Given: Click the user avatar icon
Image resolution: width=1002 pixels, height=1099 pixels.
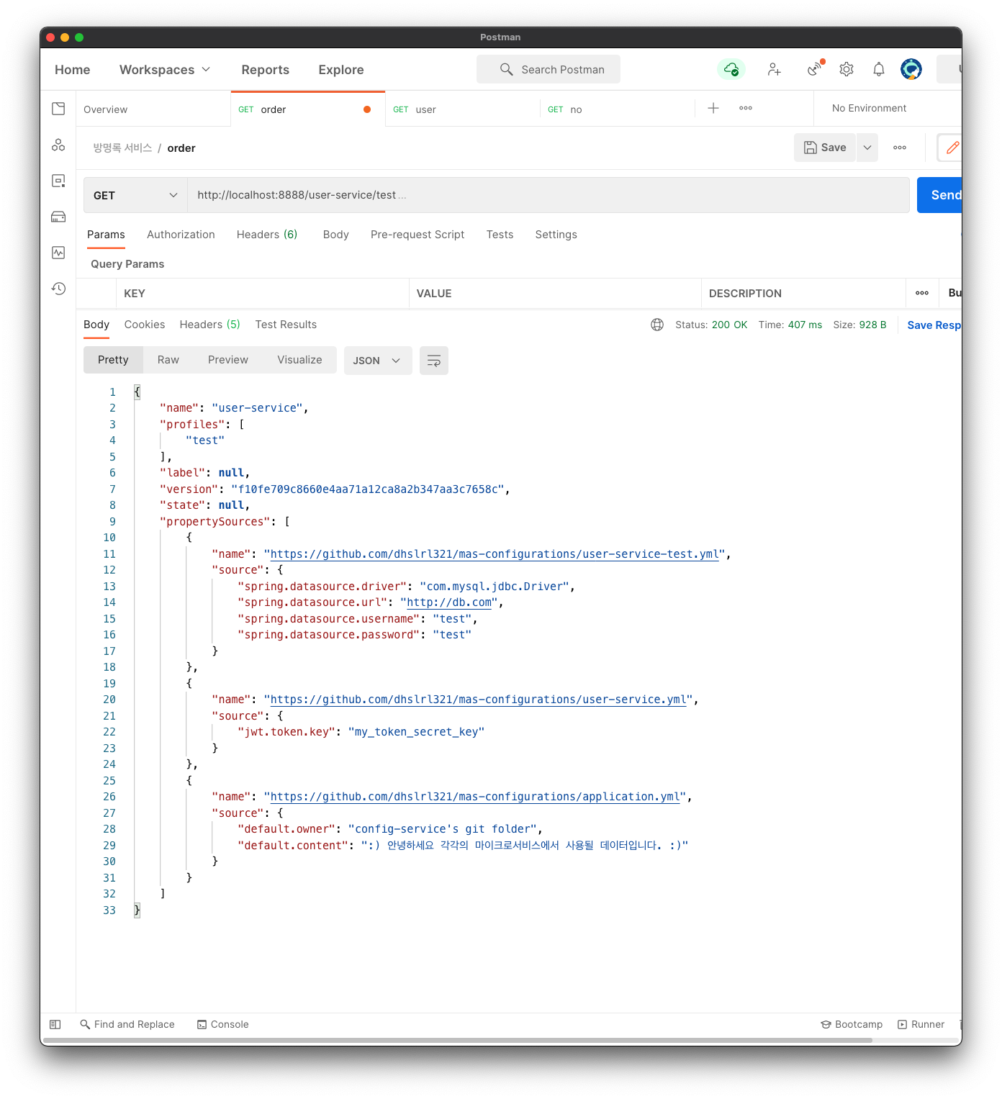Looking at the screenshot, I should pyautogui.click(x=911, y=69).
